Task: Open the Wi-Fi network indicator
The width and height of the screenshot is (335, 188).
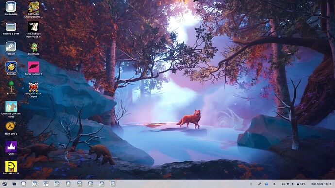Action: [x=288, y=184]
